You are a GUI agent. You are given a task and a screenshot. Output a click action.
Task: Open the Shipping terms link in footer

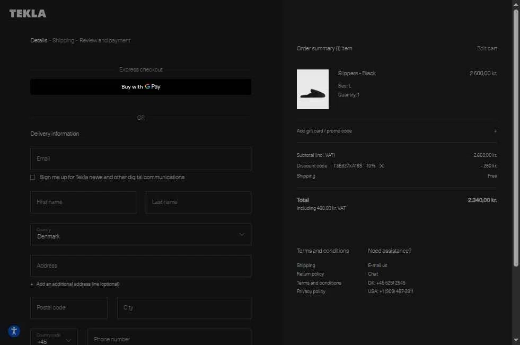pyautogui.click(x=306, y=266)
